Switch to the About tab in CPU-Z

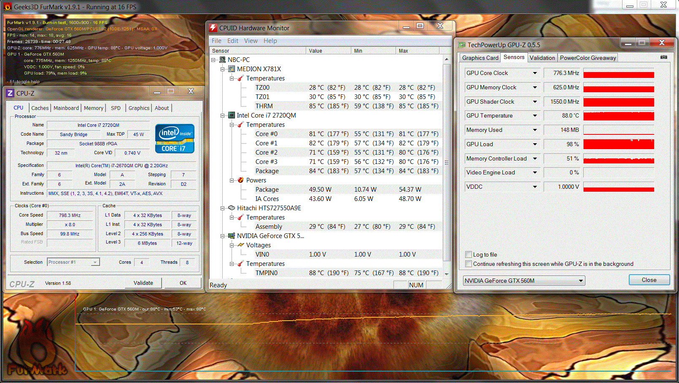[162, 108]
